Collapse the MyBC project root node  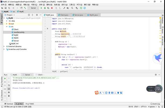point(4,18)
